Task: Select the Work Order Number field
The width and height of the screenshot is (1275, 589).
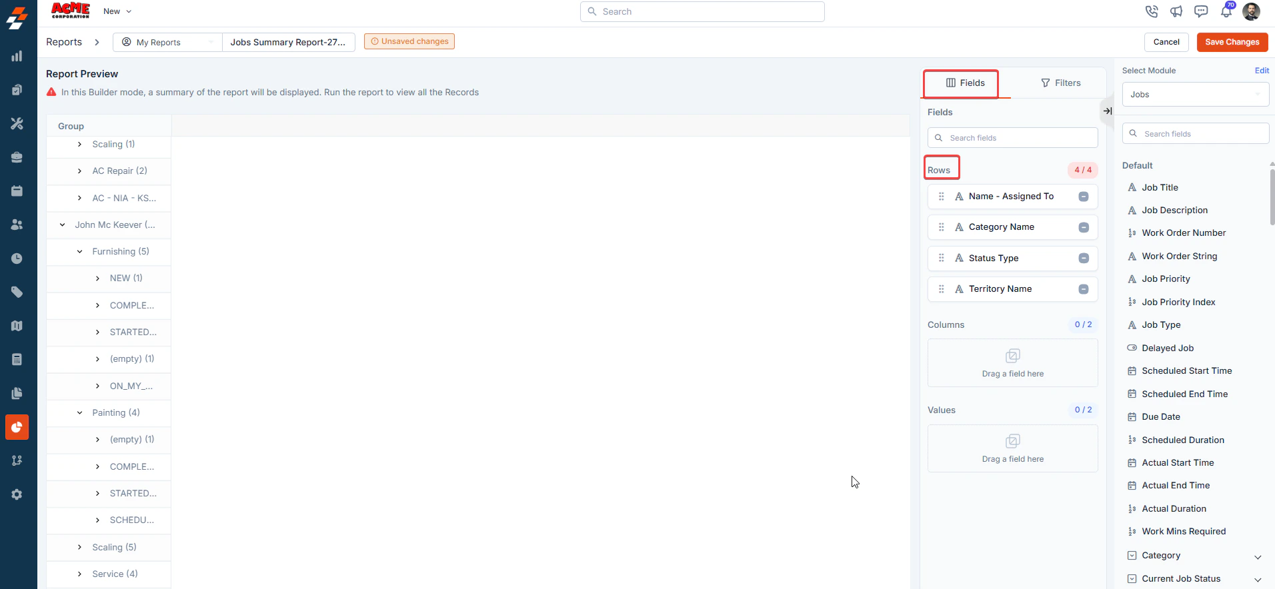Action: [1184, 233]
